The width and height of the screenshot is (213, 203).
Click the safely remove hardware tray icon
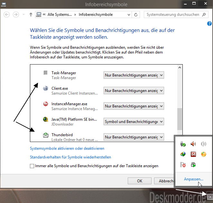pyautogui.click(x=183, y=144)
